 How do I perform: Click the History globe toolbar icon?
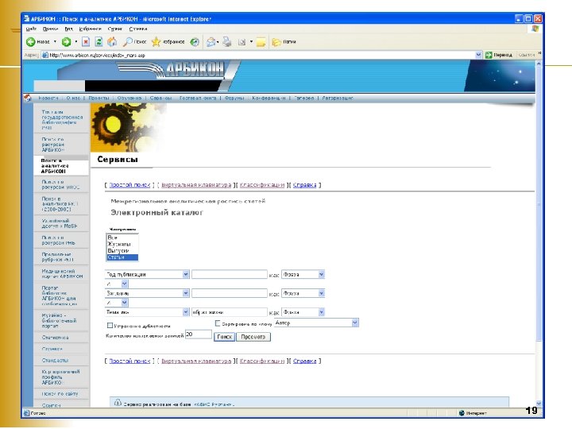pyautogui.click(x=195, y=42)
